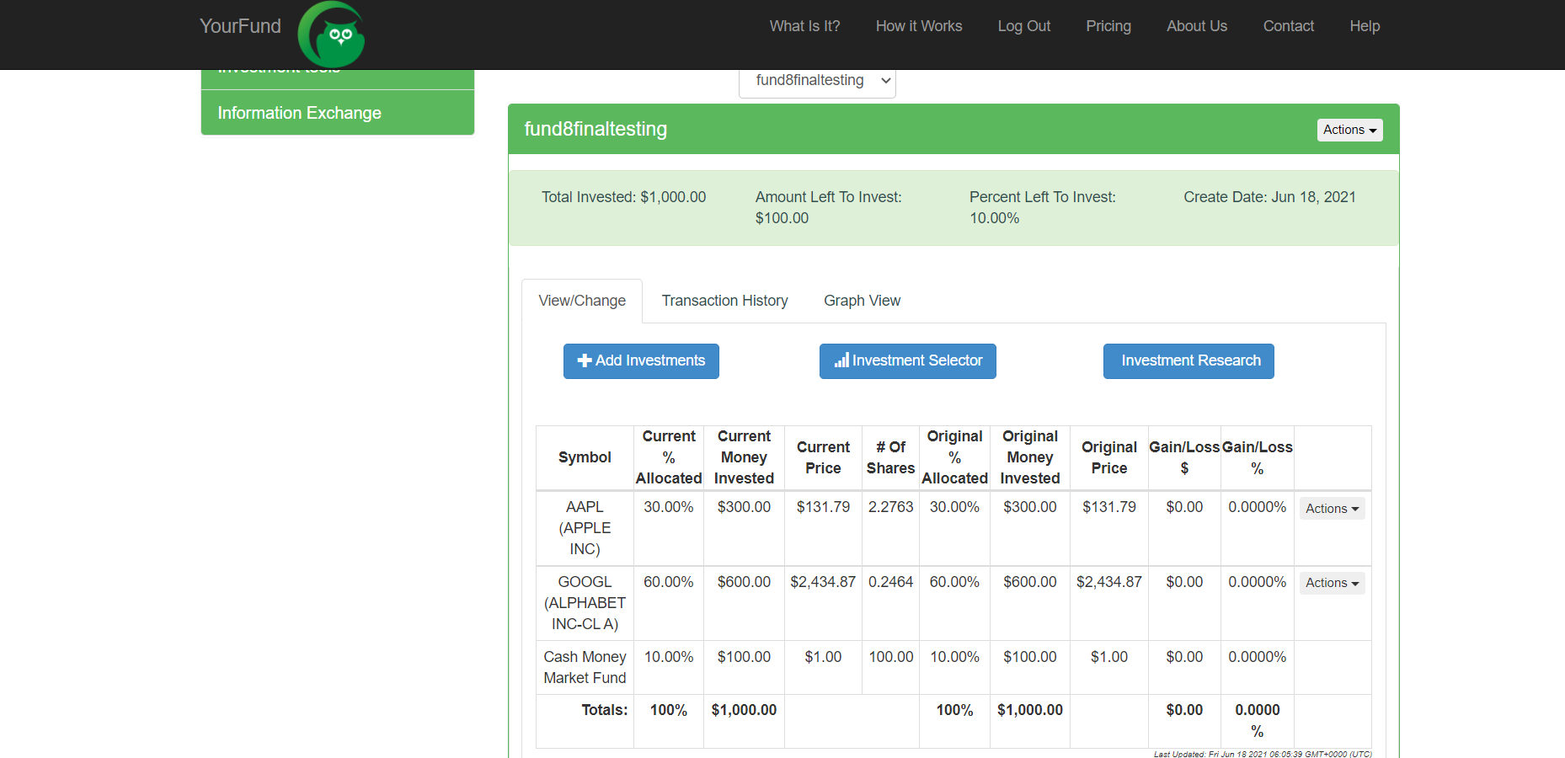Image resolution: width=1565 pixels, height=758 pixels.
Task: Switch to the Transaction History tab
Action: click(724, 301)
